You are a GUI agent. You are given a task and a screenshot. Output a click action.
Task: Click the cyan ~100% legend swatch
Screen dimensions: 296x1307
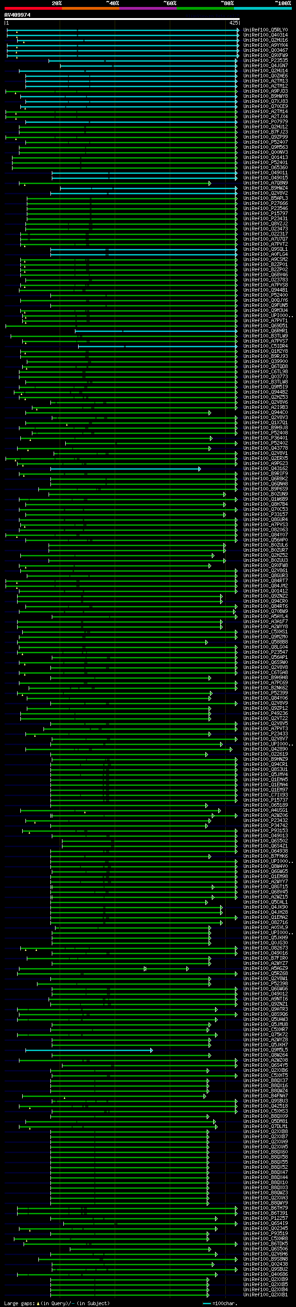pos(263,8)
